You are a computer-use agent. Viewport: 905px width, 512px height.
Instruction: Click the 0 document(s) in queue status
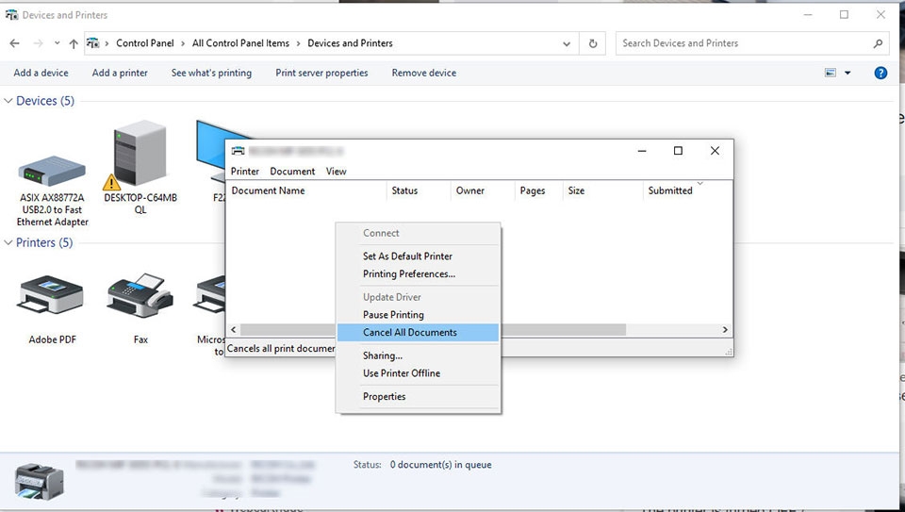440,465
